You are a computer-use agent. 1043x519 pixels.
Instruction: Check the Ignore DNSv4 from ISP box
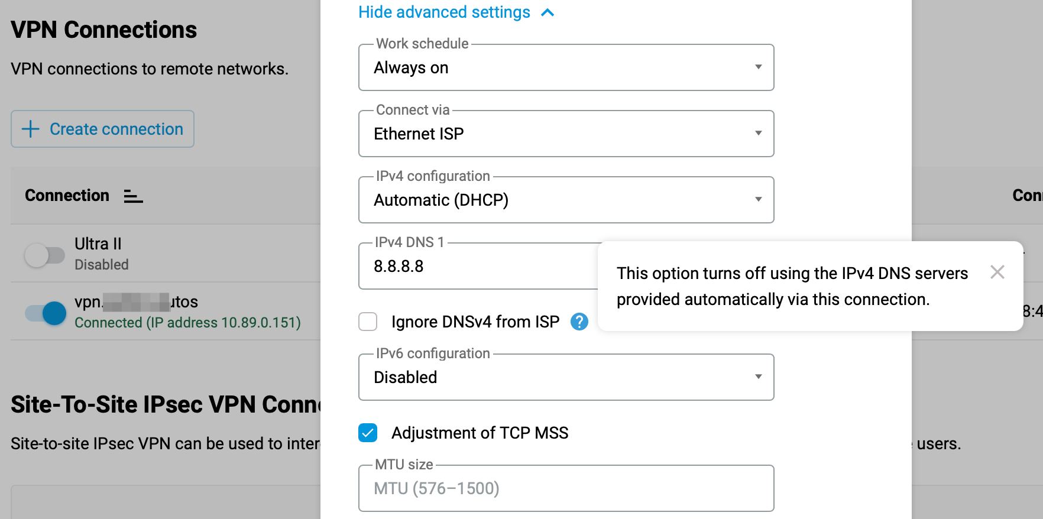368,322
